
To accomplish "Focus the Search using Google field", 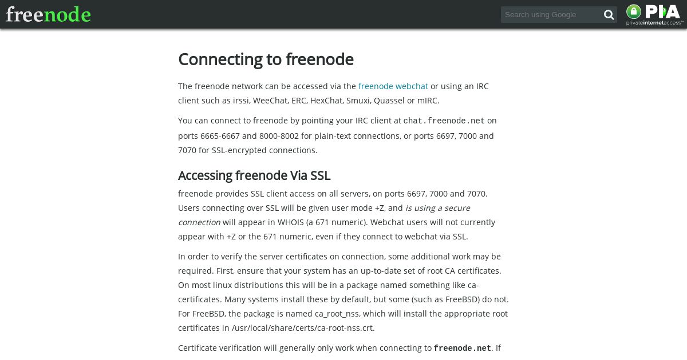I will [551, 15].
